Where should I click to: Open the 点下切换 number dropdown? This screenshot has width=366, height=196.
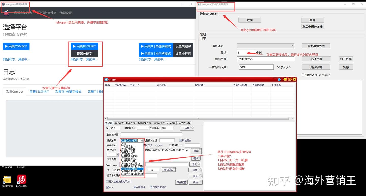coord(117,155)
